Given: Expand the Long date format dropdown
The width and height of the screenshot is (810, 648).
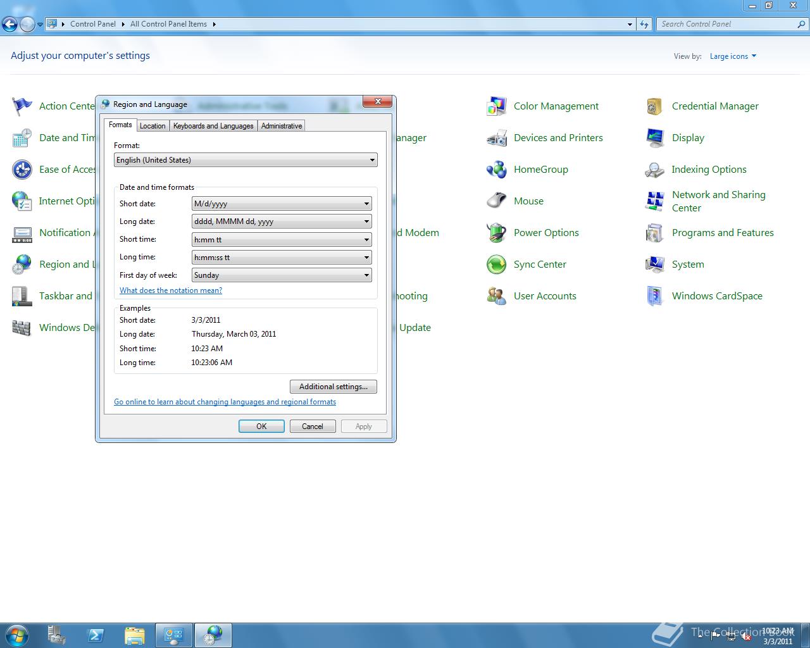Looking at the screenshot, I should pyautogui.click(x=282, y=221).
